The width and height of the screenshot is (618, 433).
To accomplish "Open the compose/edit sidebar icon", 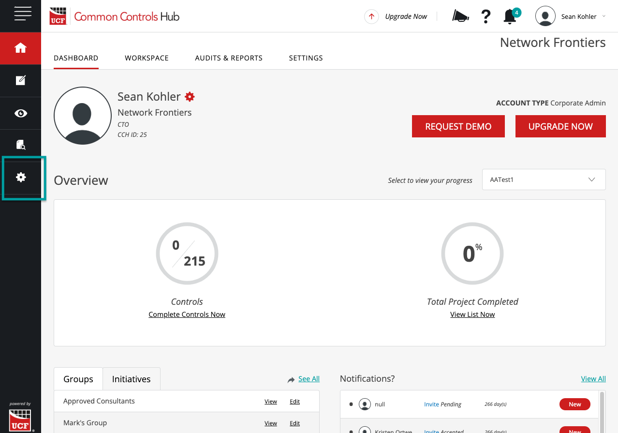I will [20, 80].
